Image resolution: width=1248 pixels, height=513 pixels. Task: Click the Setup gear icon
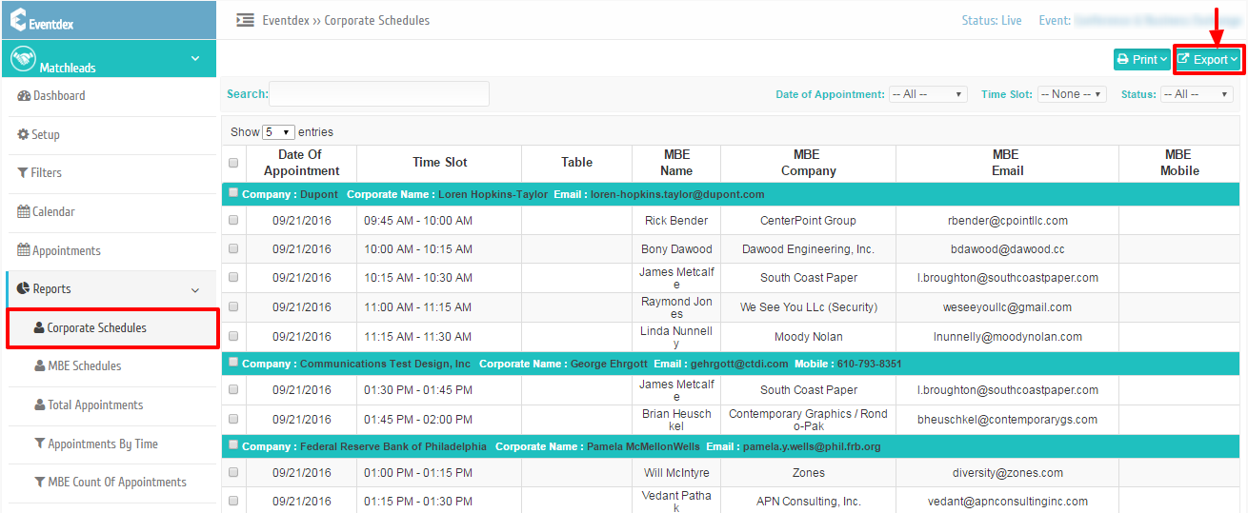24,135
